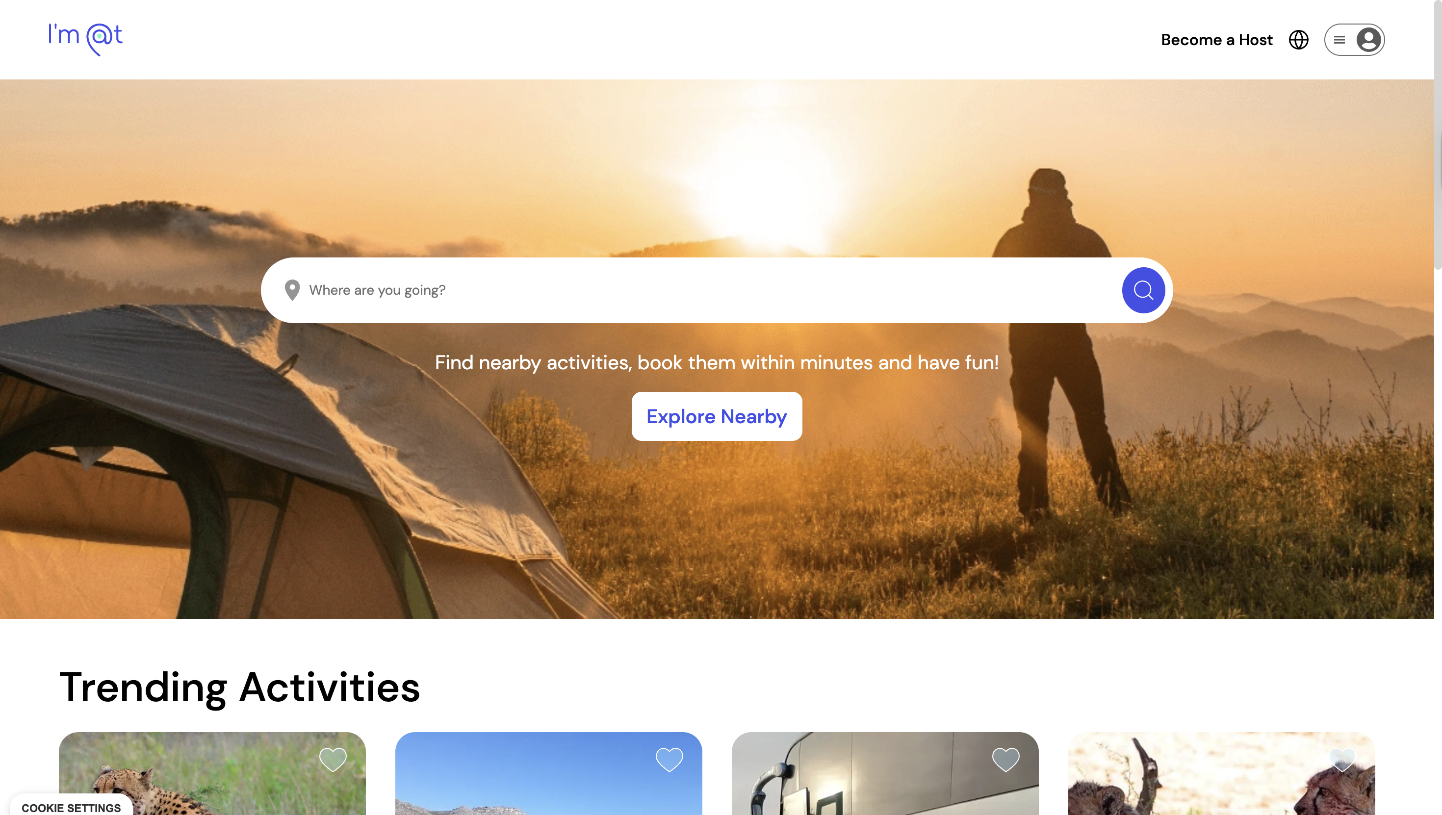Open the Cookie Settings tab
Screen dimensions: 1442x815
71,807
